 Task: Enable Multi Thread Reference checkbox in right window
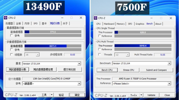(99, 49)
